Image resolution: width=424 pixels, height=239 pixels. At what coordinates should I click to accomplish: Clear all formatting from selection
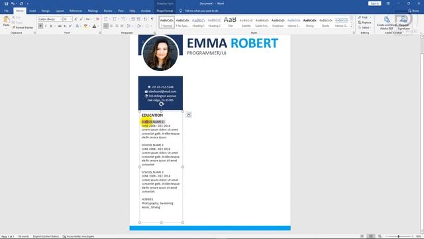point(97,19)
